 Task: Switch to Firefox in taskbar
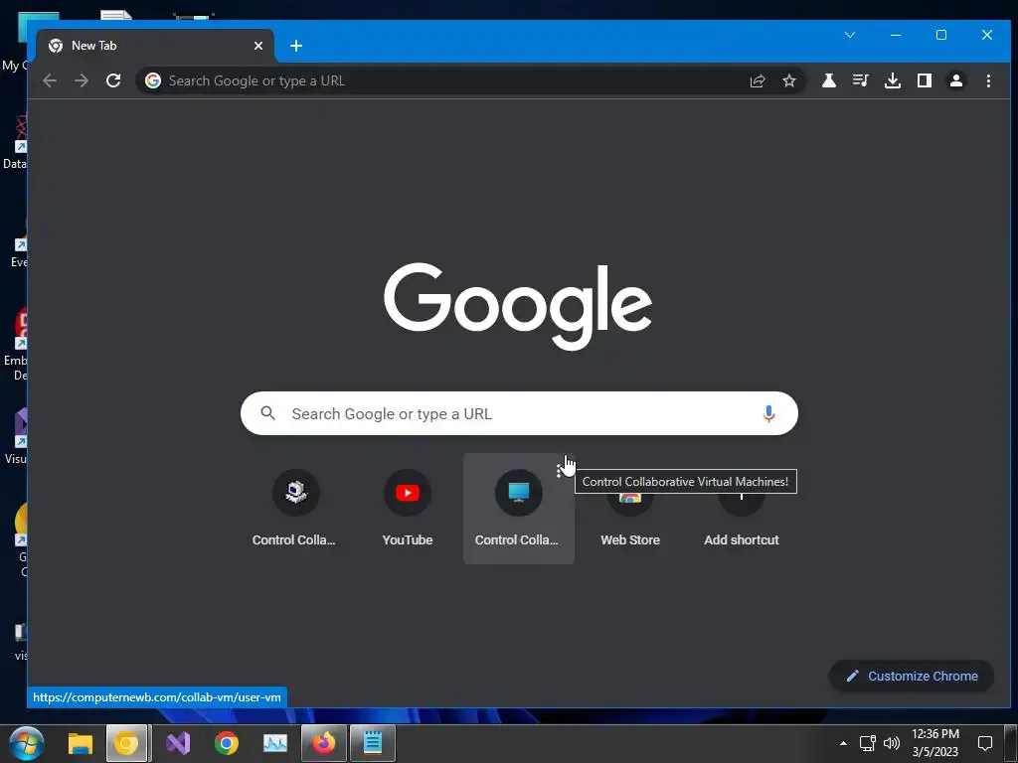[x=324, y=743]
